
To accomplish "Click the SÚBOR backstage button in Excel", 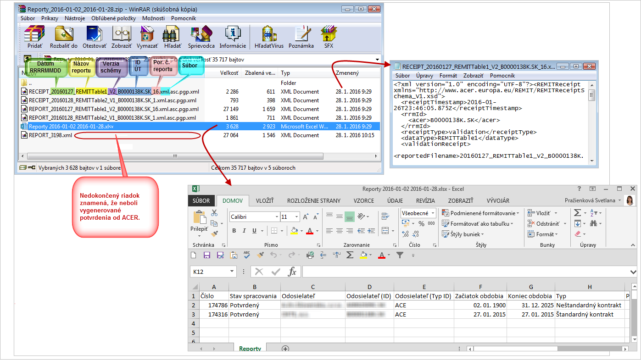I will coord(201,201).
